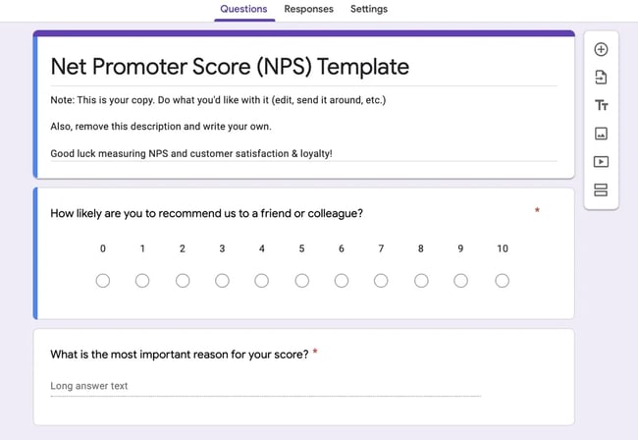Click the Add video icon

pos(601,162)
